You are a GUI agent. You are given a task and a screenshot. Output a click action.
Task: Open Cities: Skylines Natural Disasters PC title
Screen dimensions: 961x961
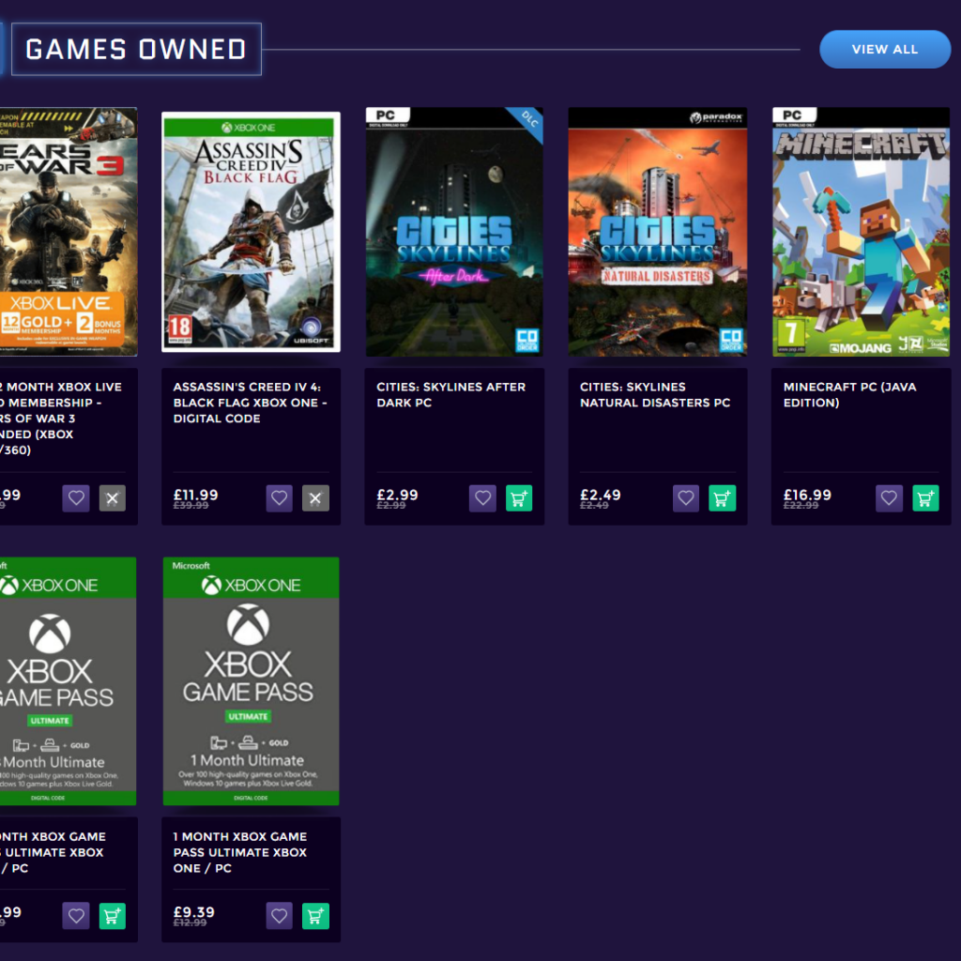tap(654, 395)
